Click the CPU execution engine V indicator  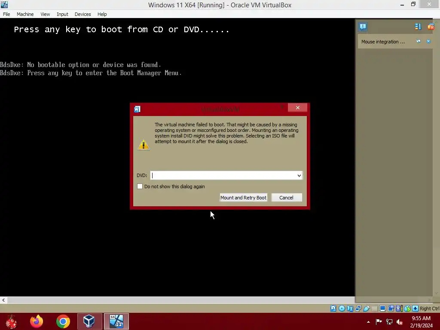(x=399, y=309)
